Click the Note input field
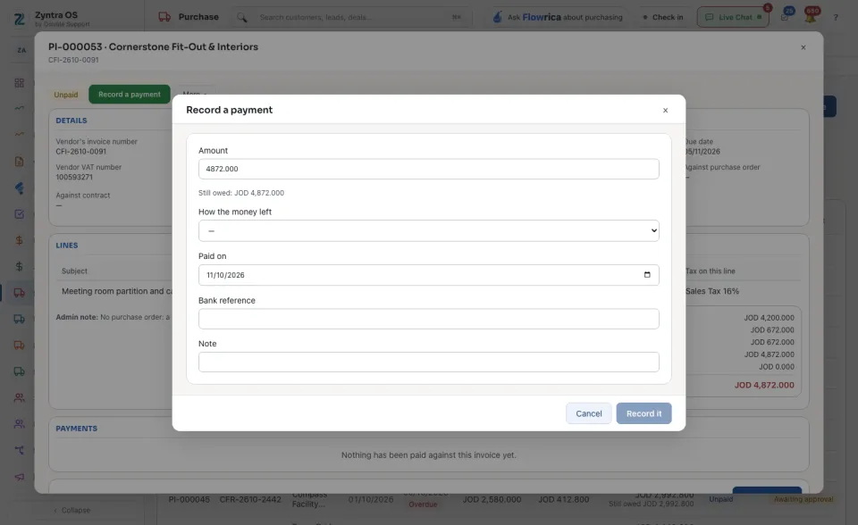Image resolution: width=858 pixels, height=525 pixels. tap(428, 362)
